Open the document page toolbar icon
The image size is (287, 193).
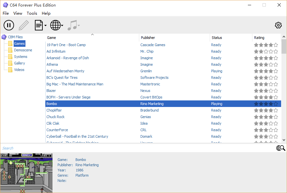click(38, 25)
